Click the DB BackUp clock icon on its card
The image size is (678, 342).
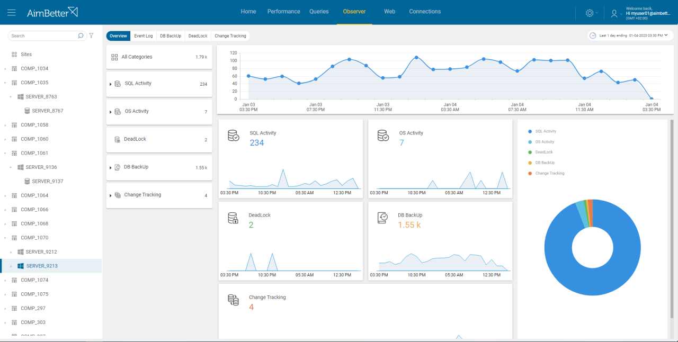coord(382,218)
